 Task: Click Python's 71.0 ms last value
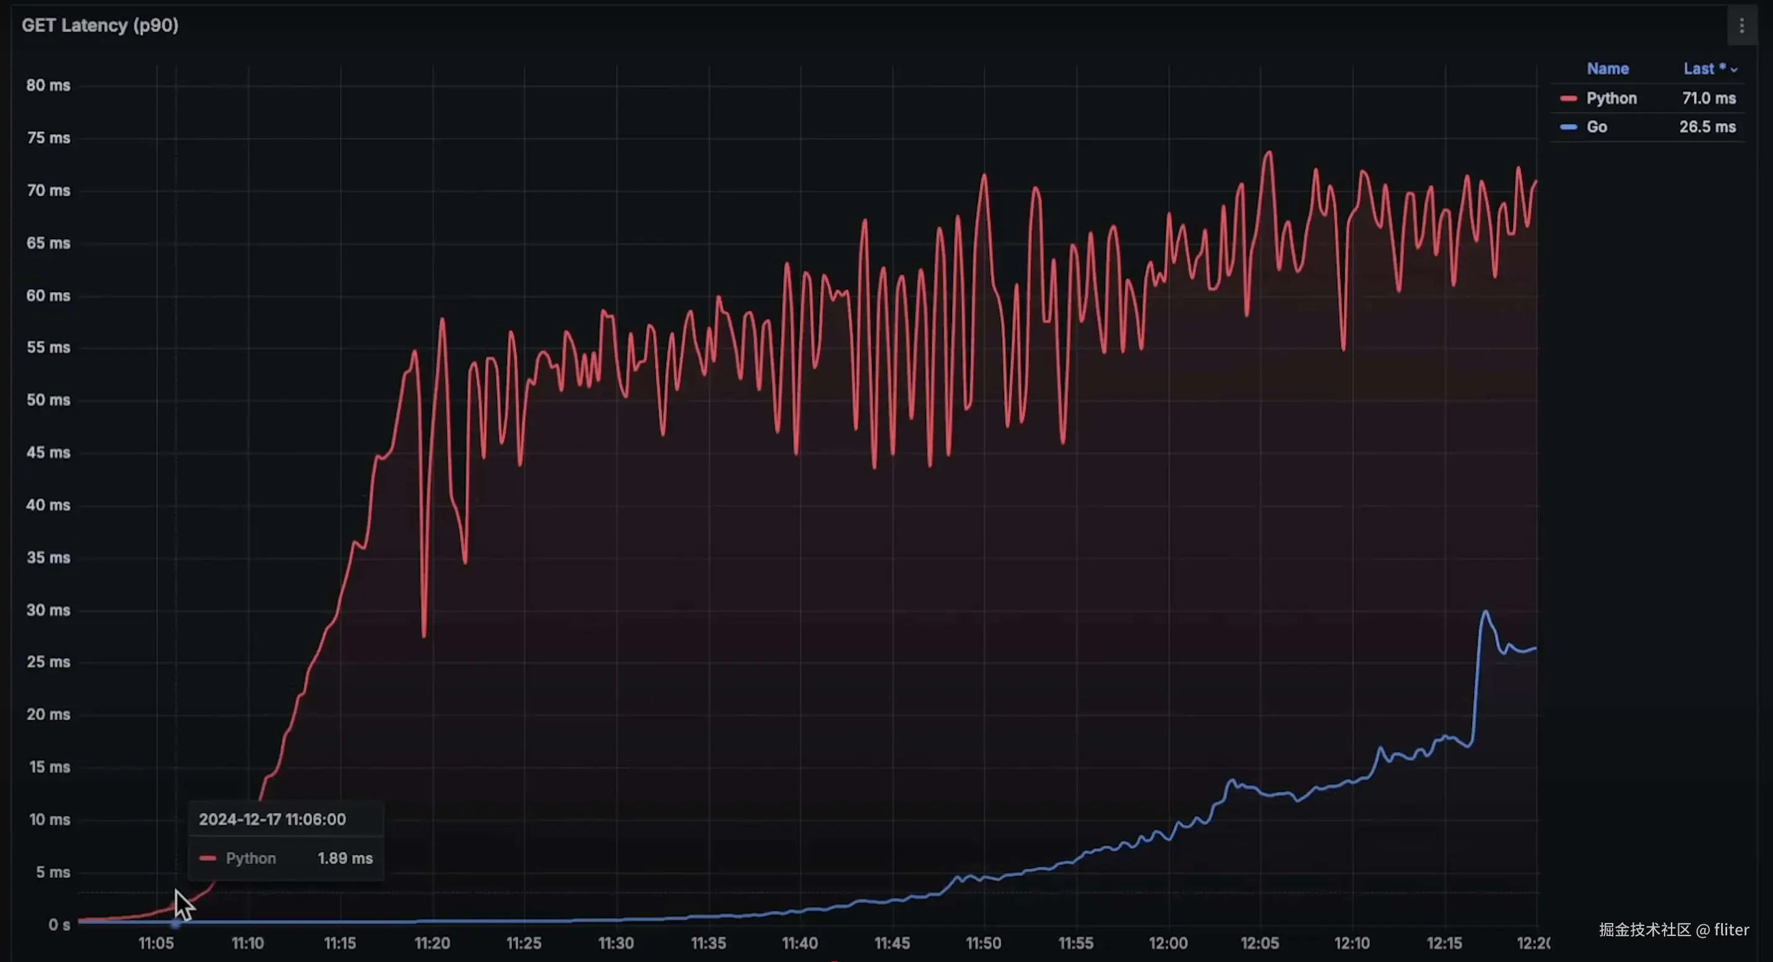[1708, 98]
